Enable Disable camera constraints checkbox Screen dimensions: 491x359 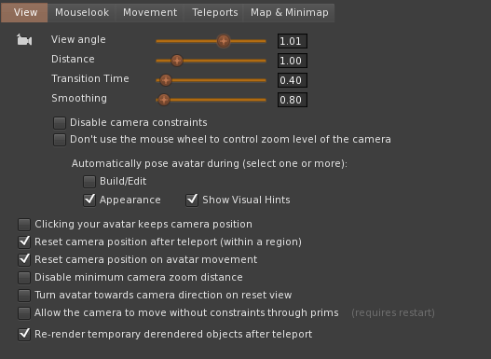(60, 123)
